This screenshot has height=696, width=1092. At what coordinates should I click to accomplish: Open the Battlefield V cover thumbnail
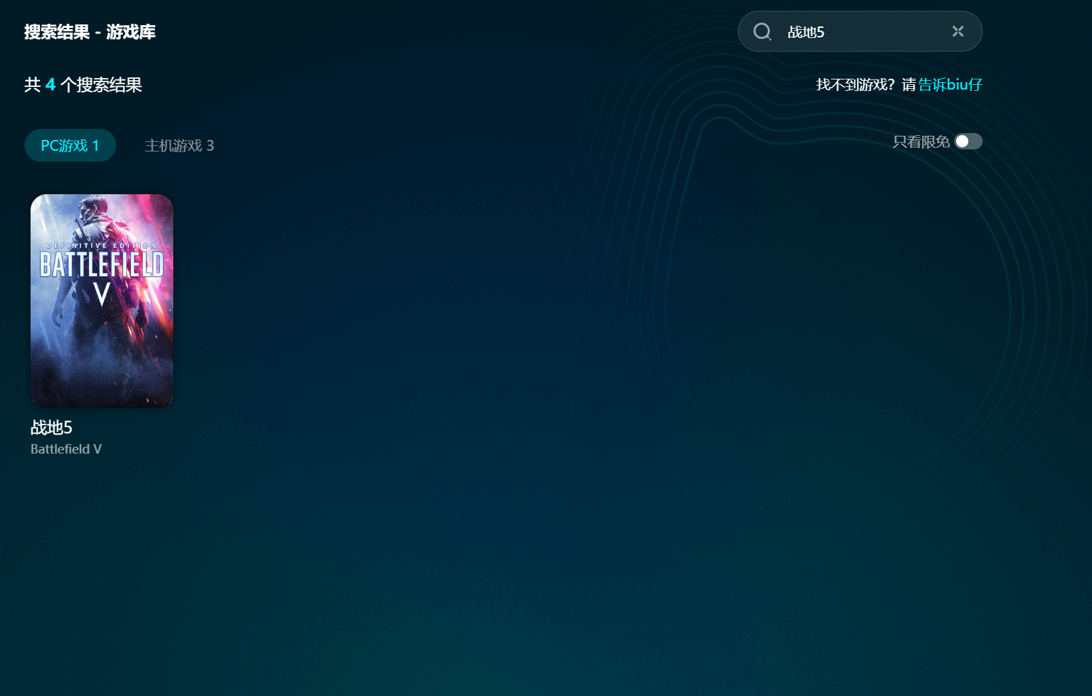pyautogui.click(x=102, y=301)
